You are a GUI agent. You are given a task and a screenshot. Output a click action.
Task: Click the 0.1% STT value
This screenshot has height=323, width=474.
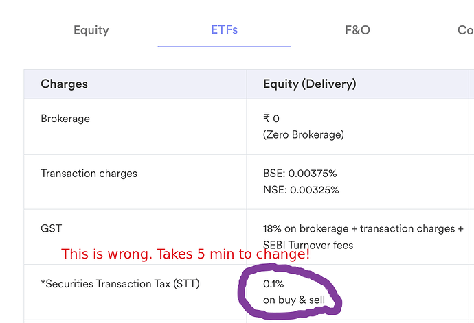click(273, 284)
